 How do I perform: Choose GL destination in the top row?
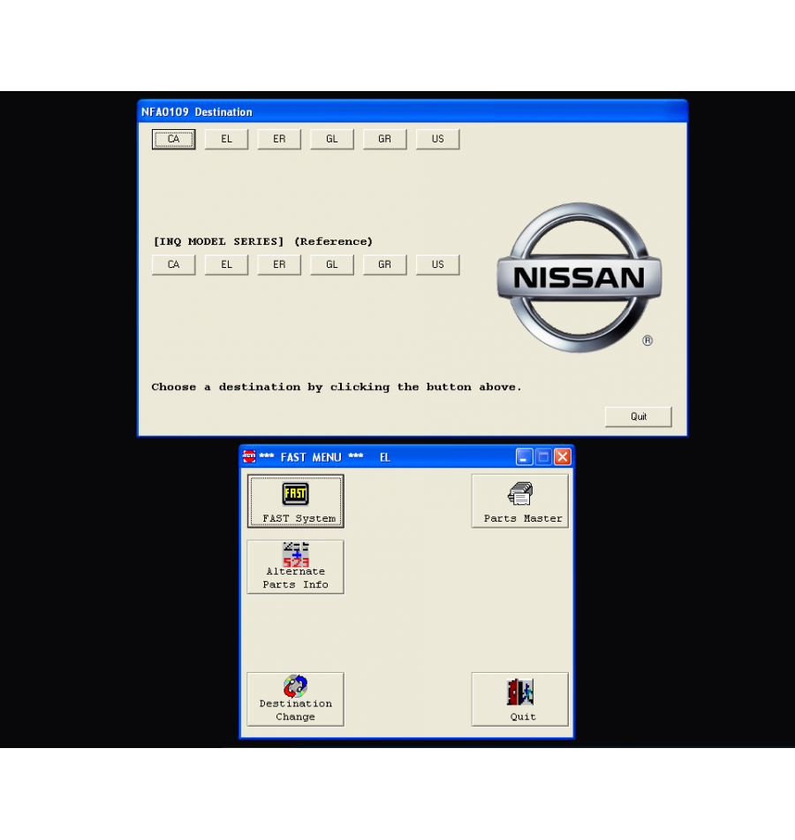(x=332, y=140)
